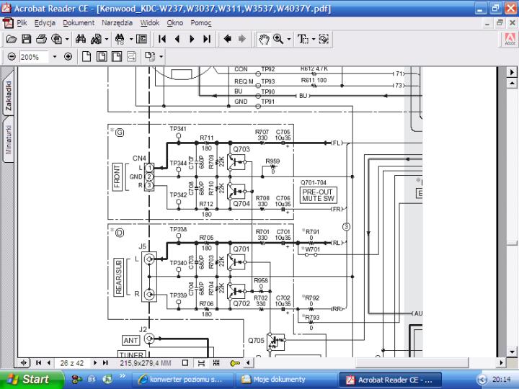Click the 26 z 42 page number field
The image size is (519, 389).
[71, 363]
